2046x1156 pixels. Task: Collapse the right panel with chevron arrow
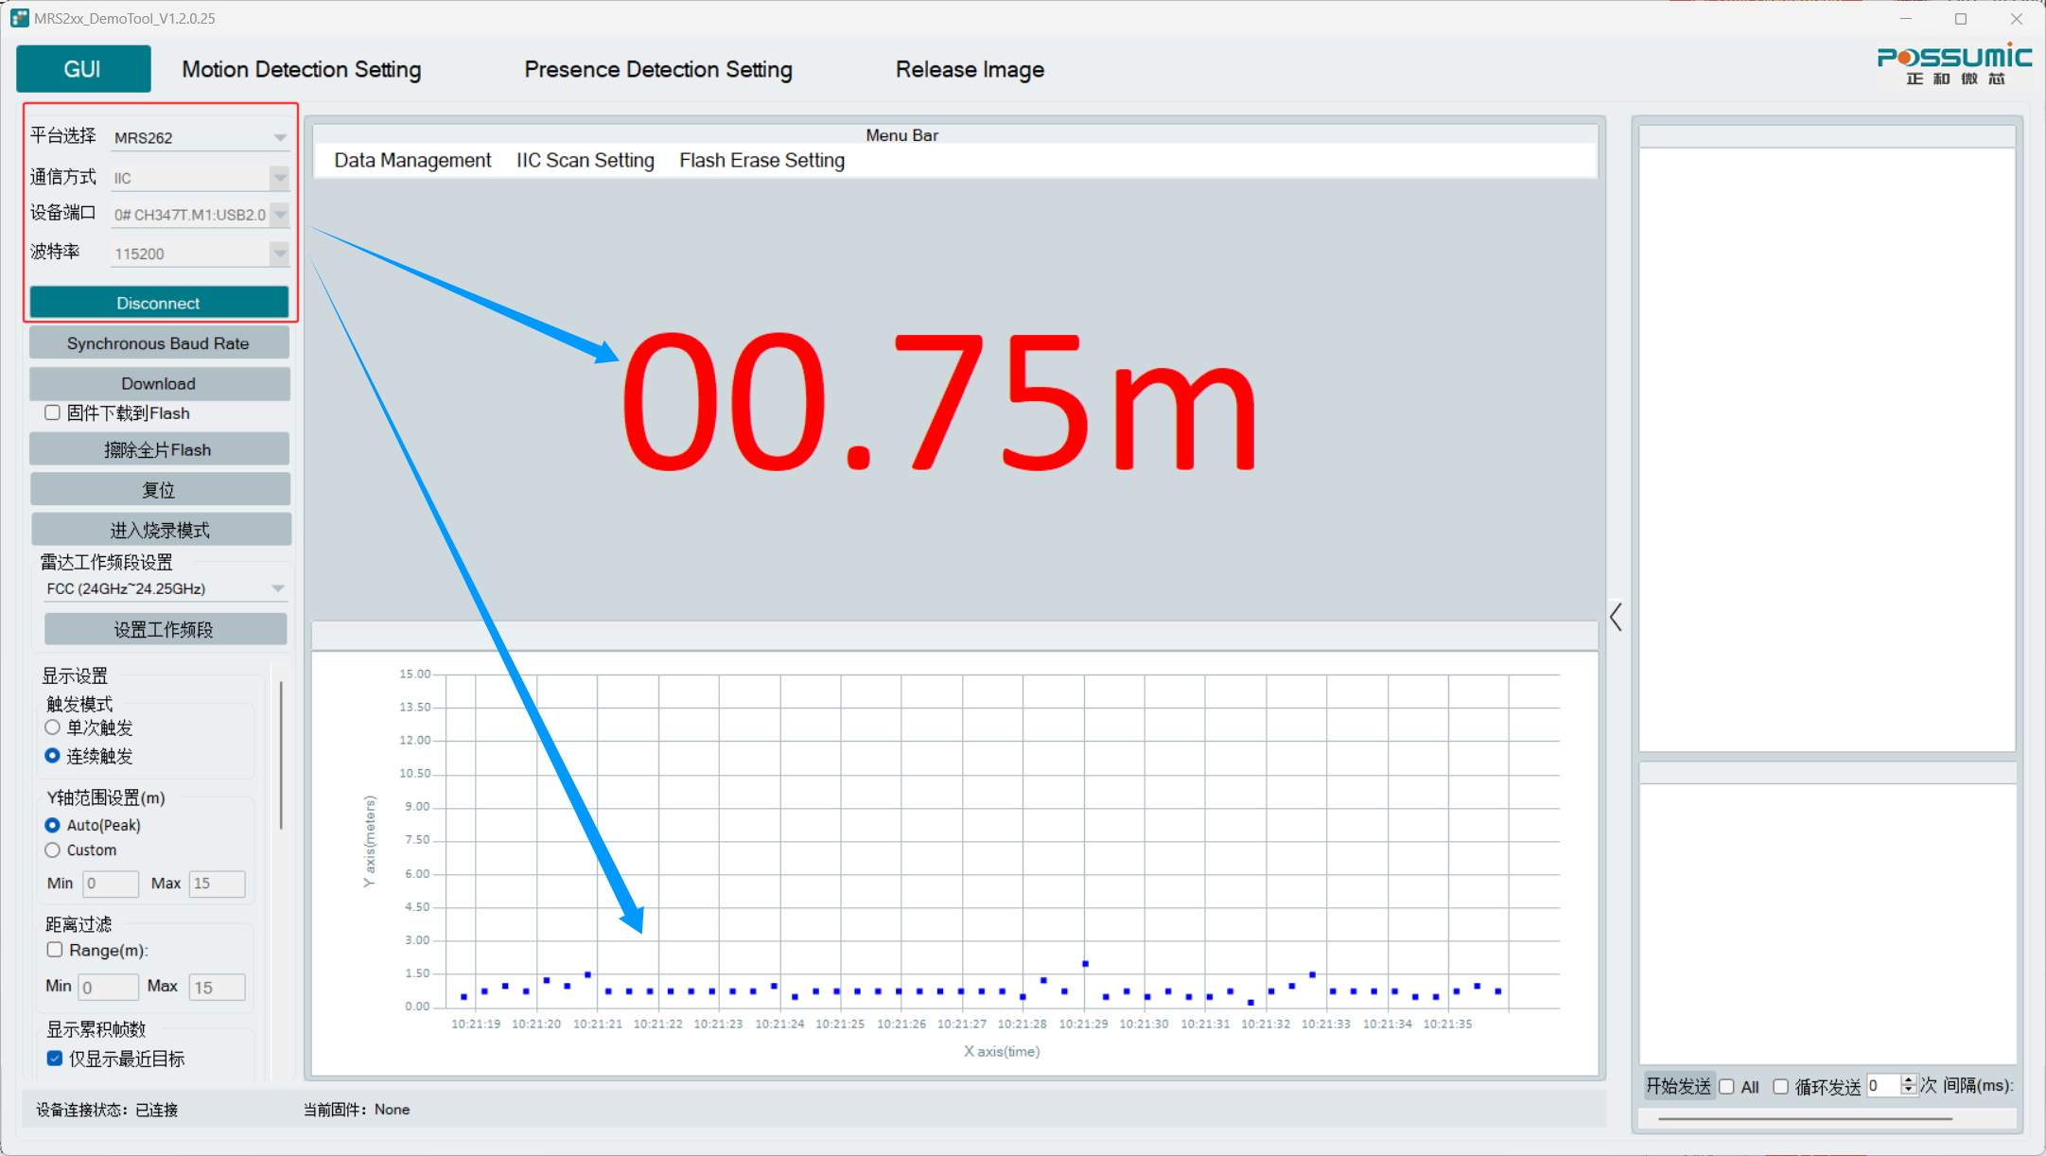pos(1616,618)
